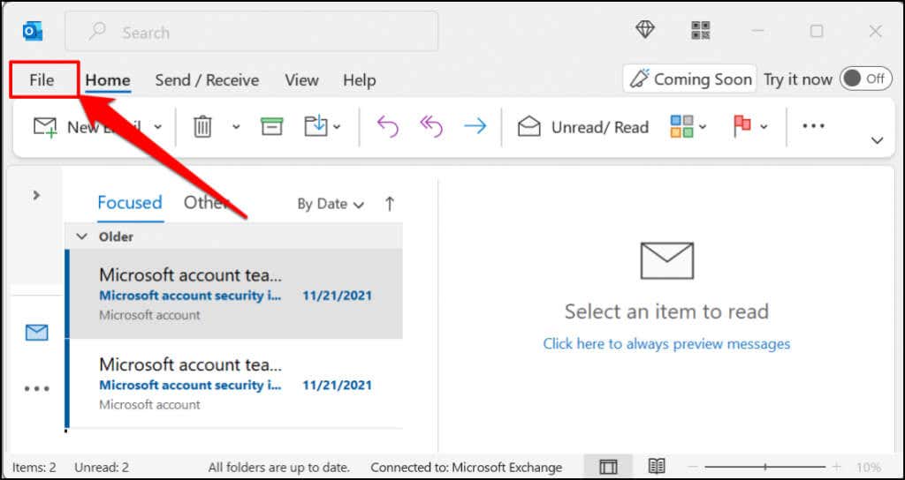Click the Coming Soon button

(x=689, y=79)
